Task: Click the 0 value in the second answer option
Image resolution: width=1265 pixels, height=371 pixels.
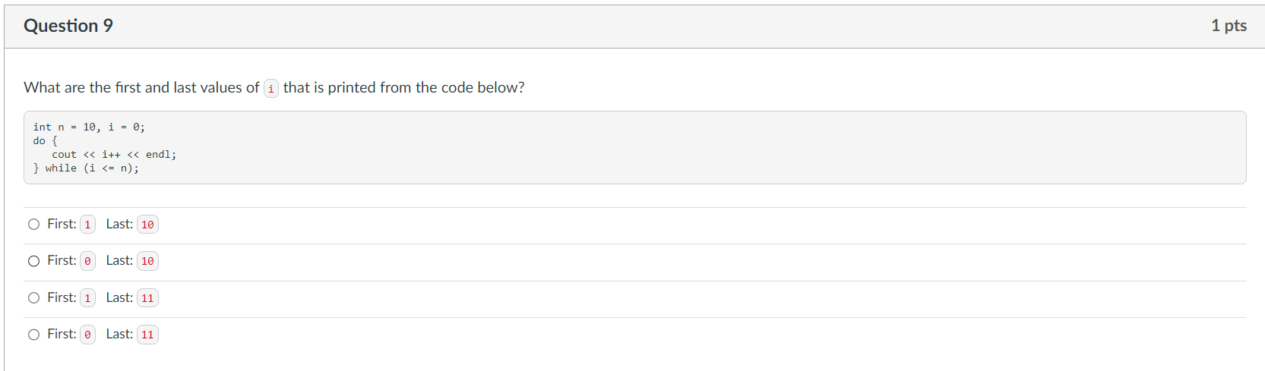Action: (x=87, y=261)
